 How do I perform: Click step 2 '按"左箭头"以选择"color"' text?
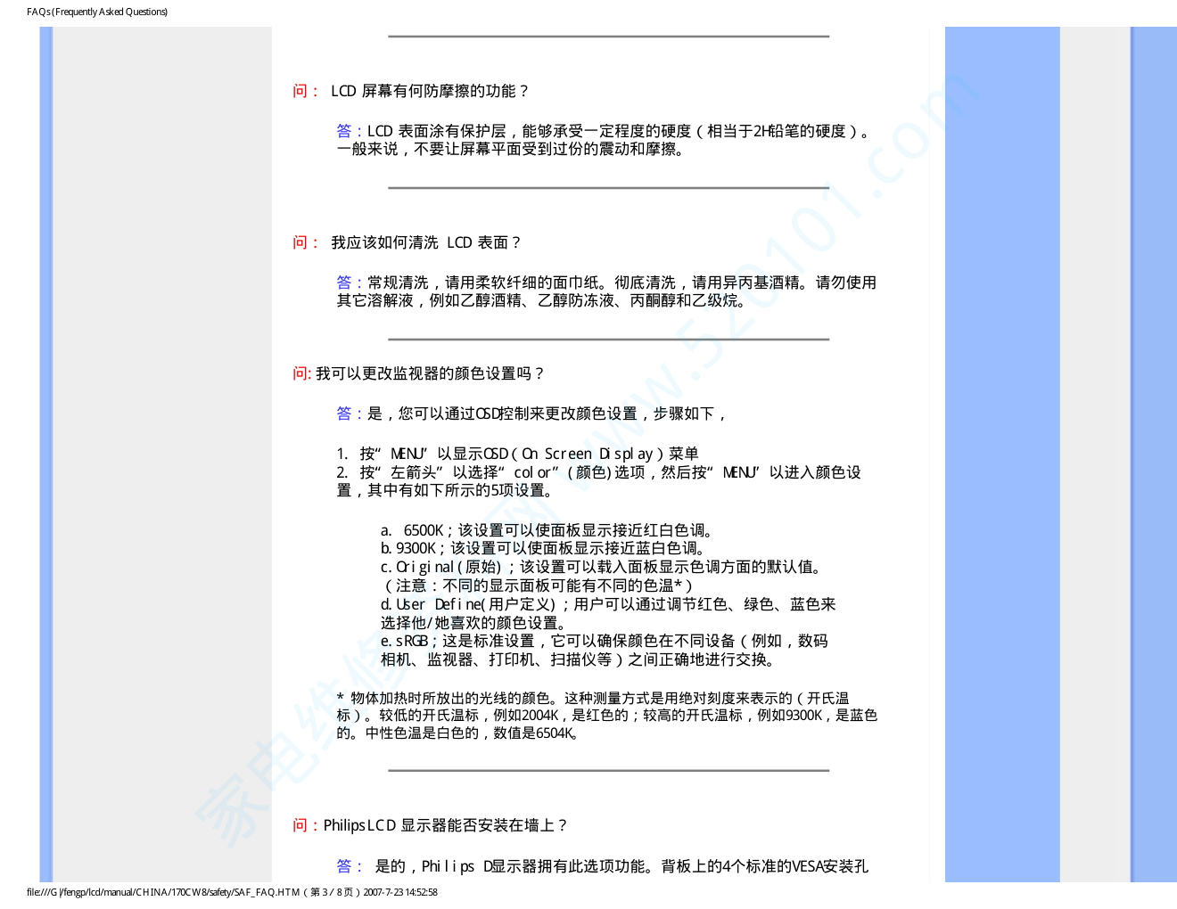(x=599, y=472)
